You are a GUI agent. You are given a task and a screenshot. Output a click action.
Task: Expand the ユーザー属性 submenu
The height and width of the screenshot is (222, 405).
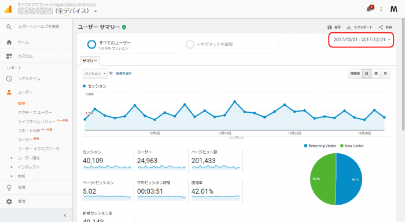(x=12, y=158)
